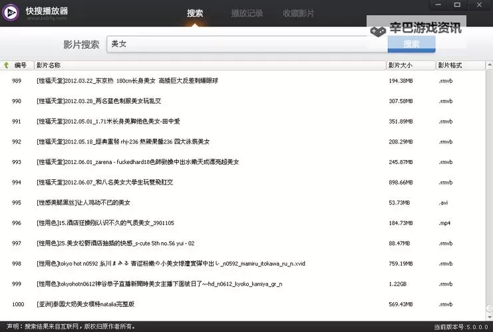
Task: Click the 208.29MB size cell
Action: [x=401, y=142]
